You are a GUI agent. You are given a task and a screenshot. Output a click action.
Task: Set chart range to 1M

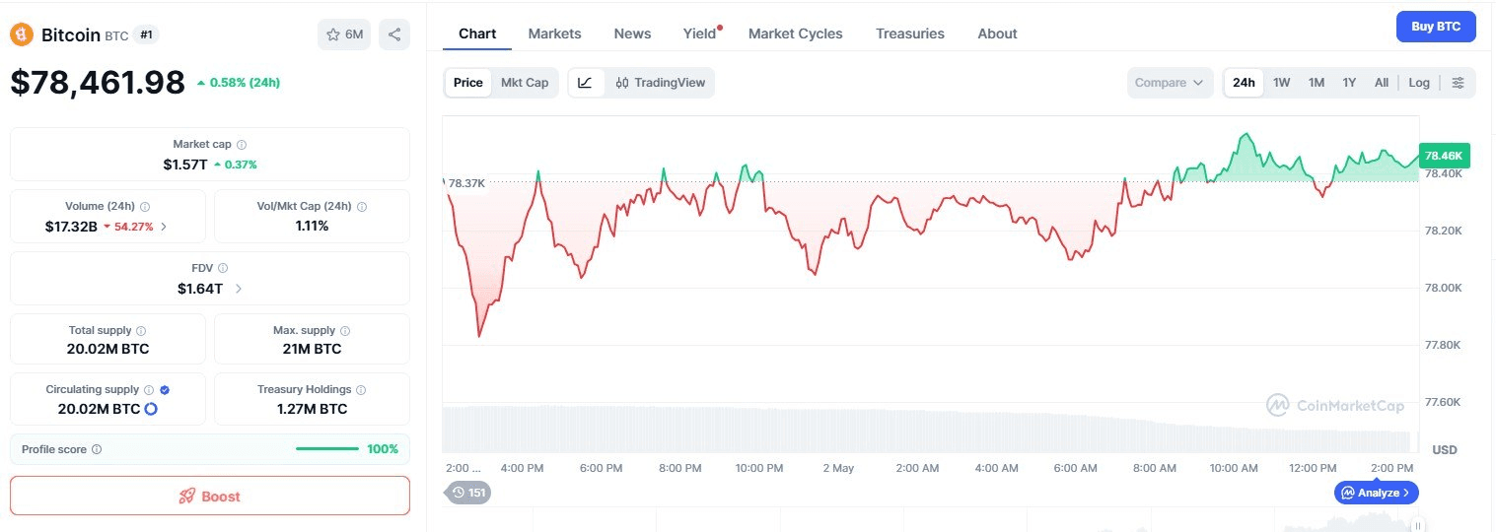click(x=1317, y=83)
